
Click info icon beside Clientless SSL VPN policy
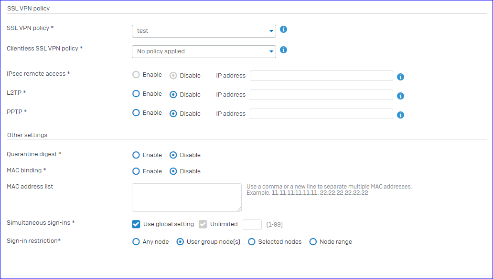point(283,50)
